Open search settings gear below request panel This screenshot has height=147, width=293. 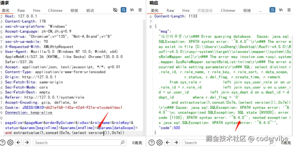coord(10,143)
